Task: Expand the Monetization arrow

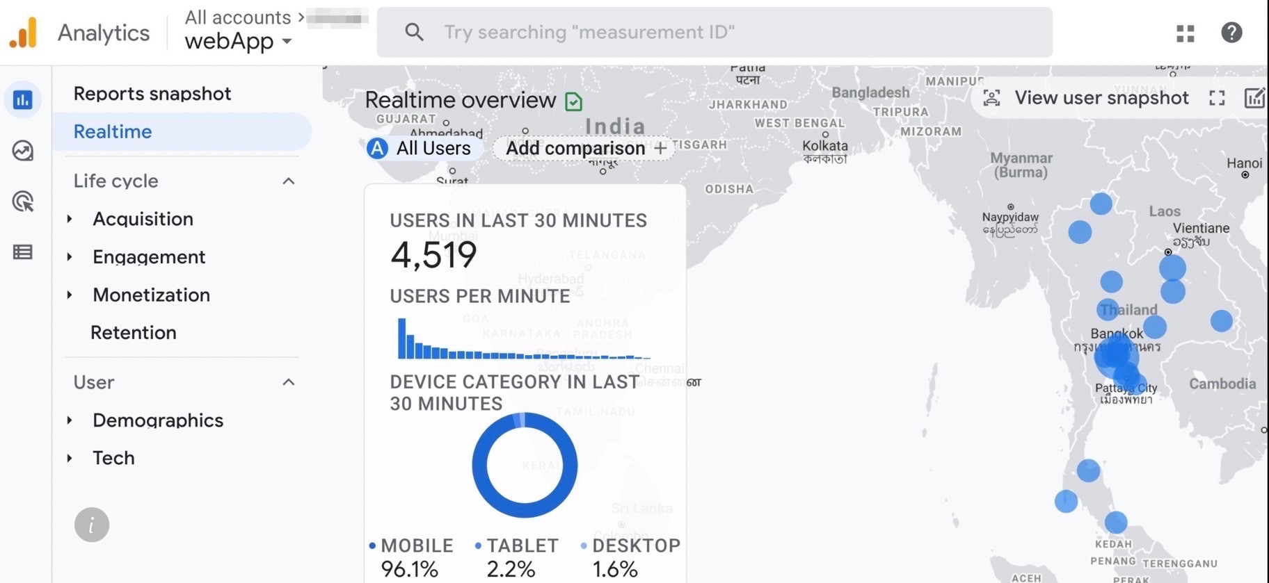Action: click(x=70, y=295)
